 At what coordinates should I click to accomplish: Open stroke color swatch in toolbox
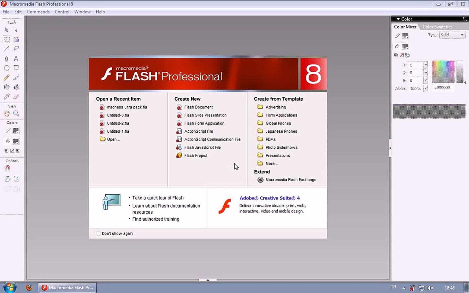click(16, 131)
